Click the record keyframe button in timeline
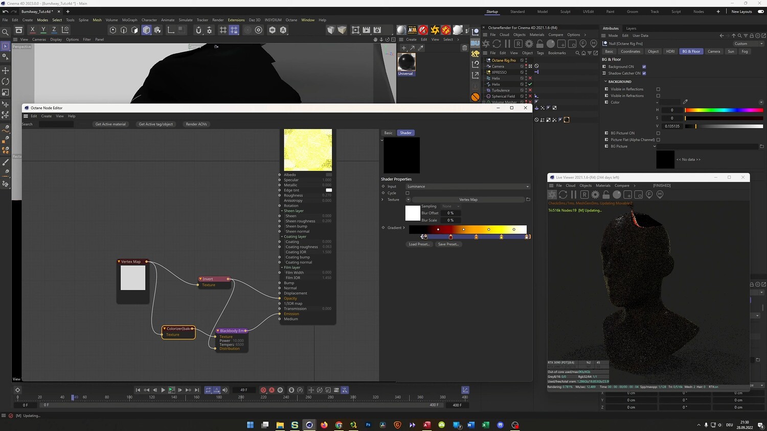 263,390
